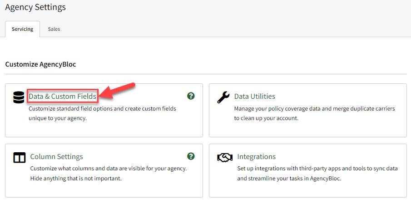Open the Data & Custom Fields link

pyautogui.click(x=62, y=97)
